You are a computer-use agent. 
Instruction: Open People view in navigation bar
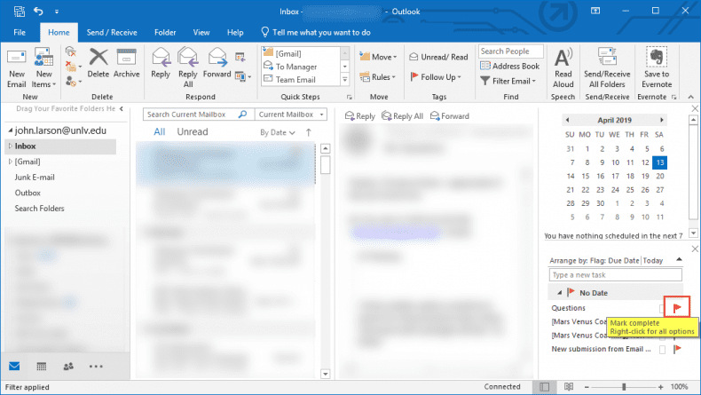(x=68, y=366)
